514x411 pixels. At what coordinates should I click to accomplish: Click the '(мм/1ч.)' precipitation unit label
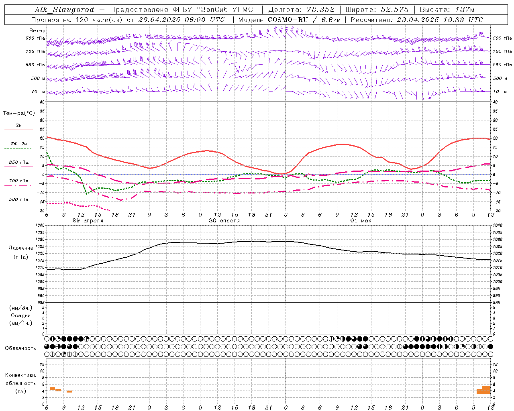click(x=20, y=323)
